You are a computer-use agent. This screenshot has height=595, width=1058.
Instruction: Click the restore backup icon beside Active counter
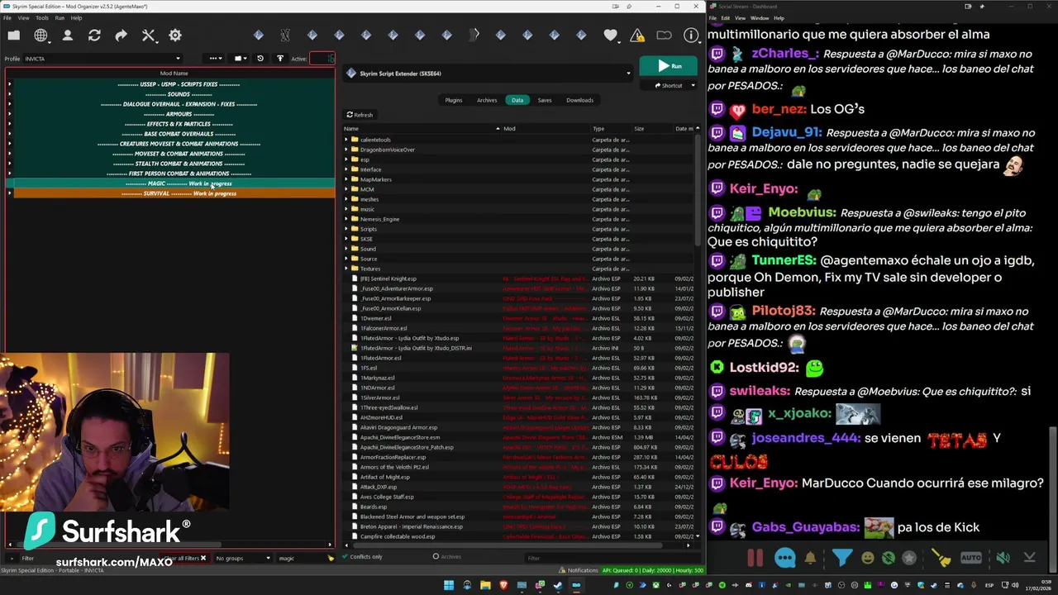(x=260, y=59)
